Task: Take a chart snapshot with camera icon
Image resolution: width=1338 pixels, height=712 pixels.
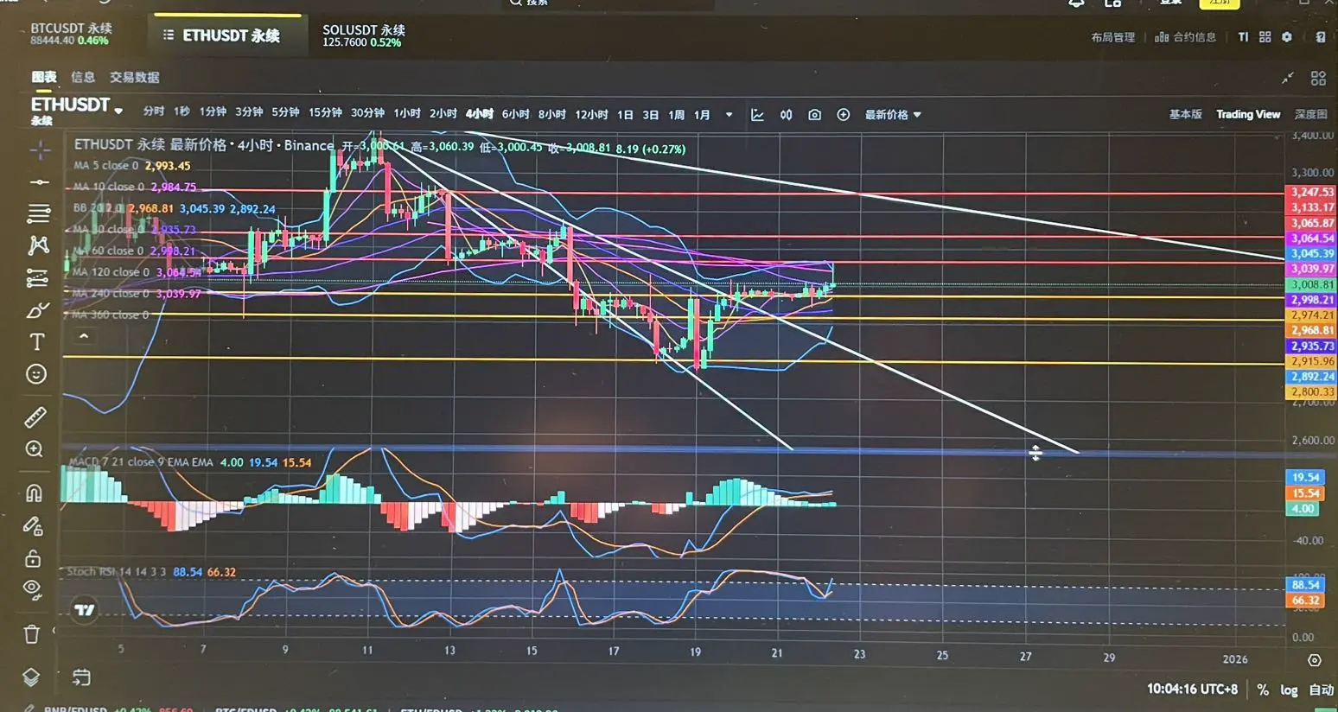Action: [x=814, y=115]
